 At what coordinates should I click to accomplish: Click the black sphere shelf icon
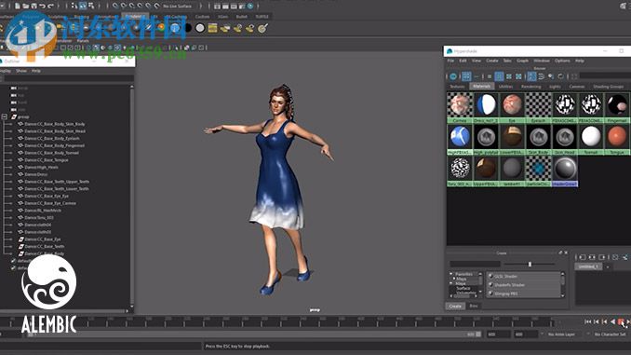187,28
